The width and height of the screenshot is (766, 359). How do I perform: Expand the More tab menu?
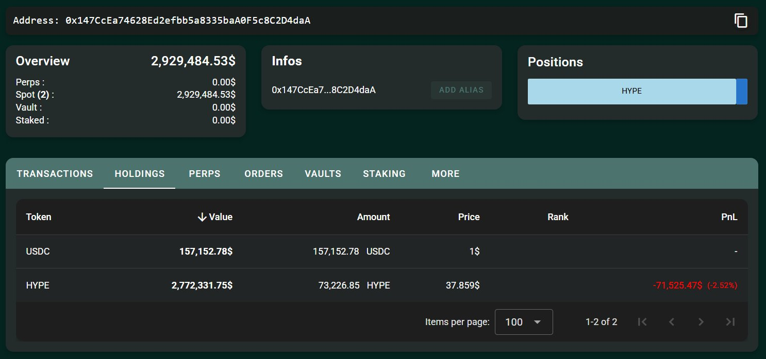coord(445,174)
